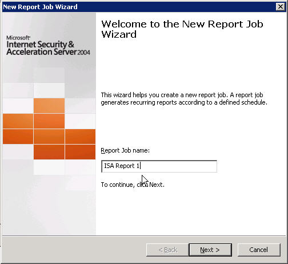288x264 pixels.
Task: Click the greyed-out < Back button
Action: pyautogui.click(x=167, y=250)
